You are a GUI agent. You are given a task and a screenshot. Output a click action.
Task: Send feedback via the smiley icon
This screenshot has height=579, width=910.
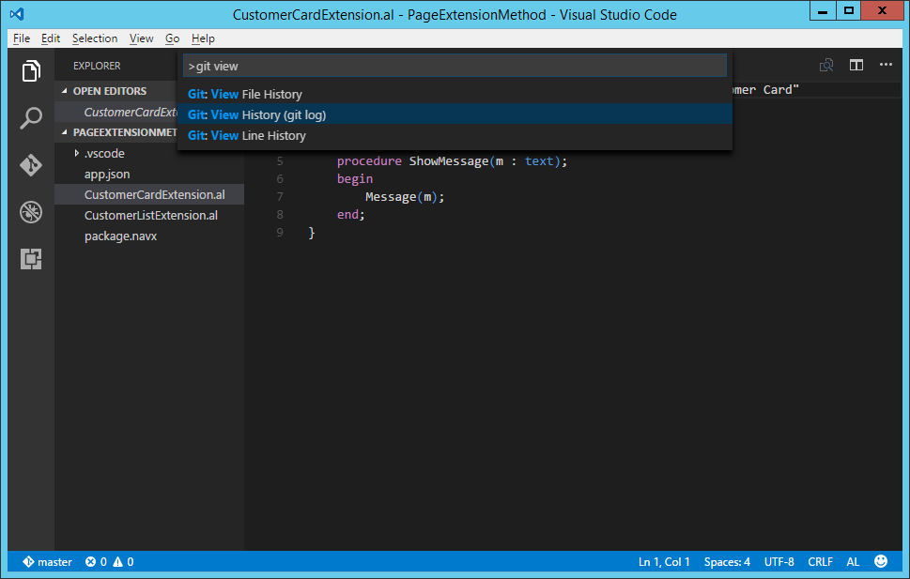(x=881, y=561)
